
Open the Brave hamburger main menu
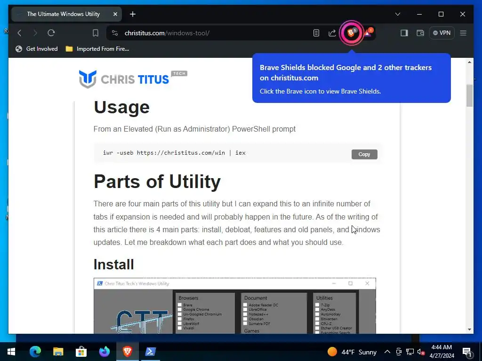463,33
